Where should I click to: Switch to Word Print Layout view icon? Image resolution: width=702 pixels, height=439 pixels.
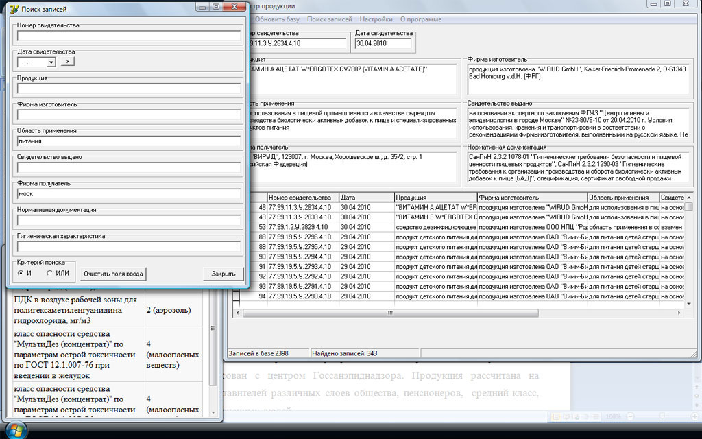[557, 416]
